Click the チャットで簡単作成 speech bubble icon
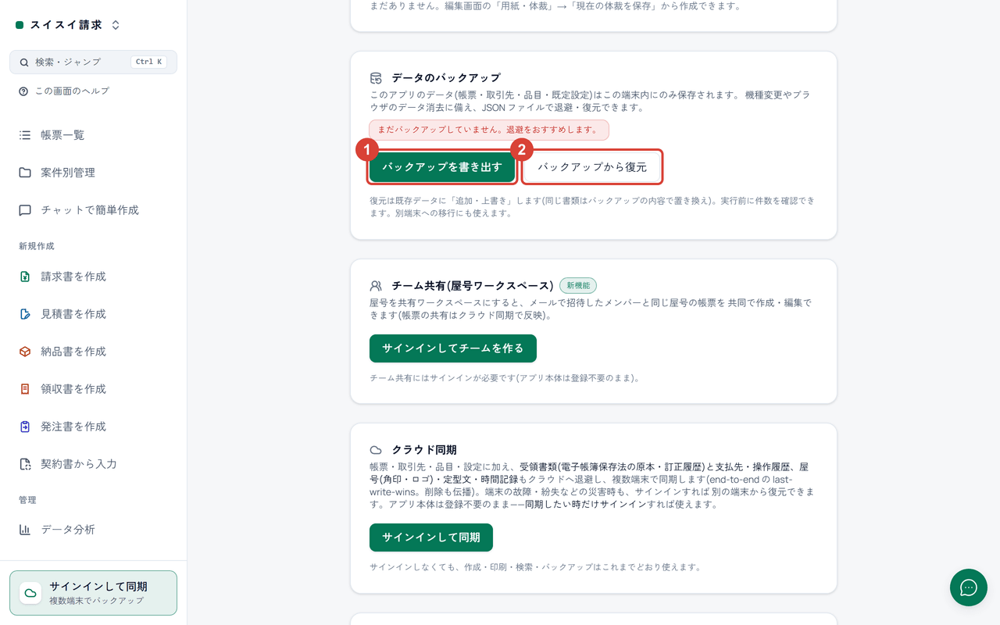The width and height of the screenshot is (1000, 625). (25, 210)
